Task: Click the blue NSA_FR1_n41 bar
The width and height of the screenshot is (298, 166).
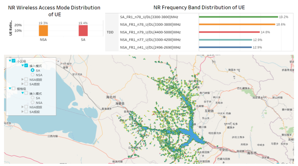Action: (x=225, y=47)
